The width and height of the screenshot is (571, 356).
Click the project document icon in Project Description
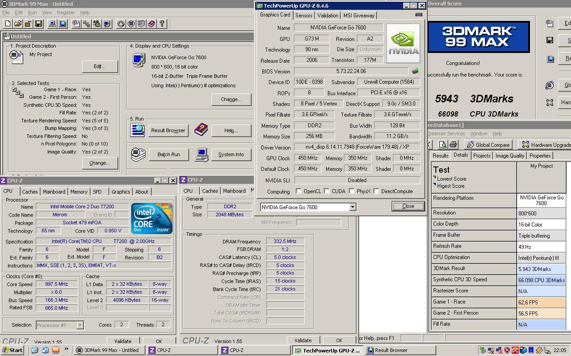pyautogui.click(x=17, y=57)
